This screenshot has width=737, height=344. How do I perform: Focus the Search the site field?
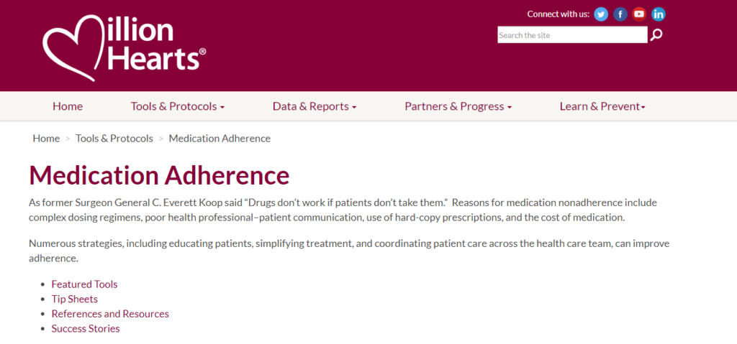click(x=572, y=34)
